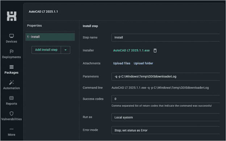The image size is (226, 141).
Task: Open the AutoCAD LT 2025.1.1.exe installer link
Action: (x=131, y=51)
